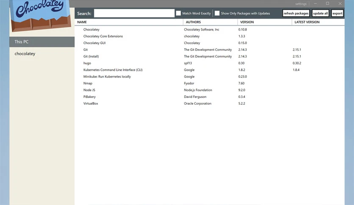
Task: Focus the Search input field
Action: [134, 13]
